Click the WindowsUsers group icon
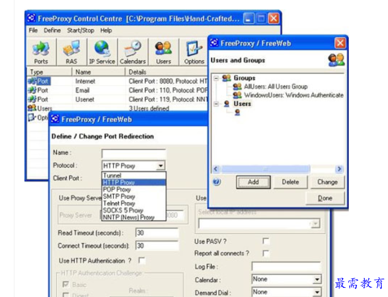Viewport: 388px width, 297px height. point(237,95)
